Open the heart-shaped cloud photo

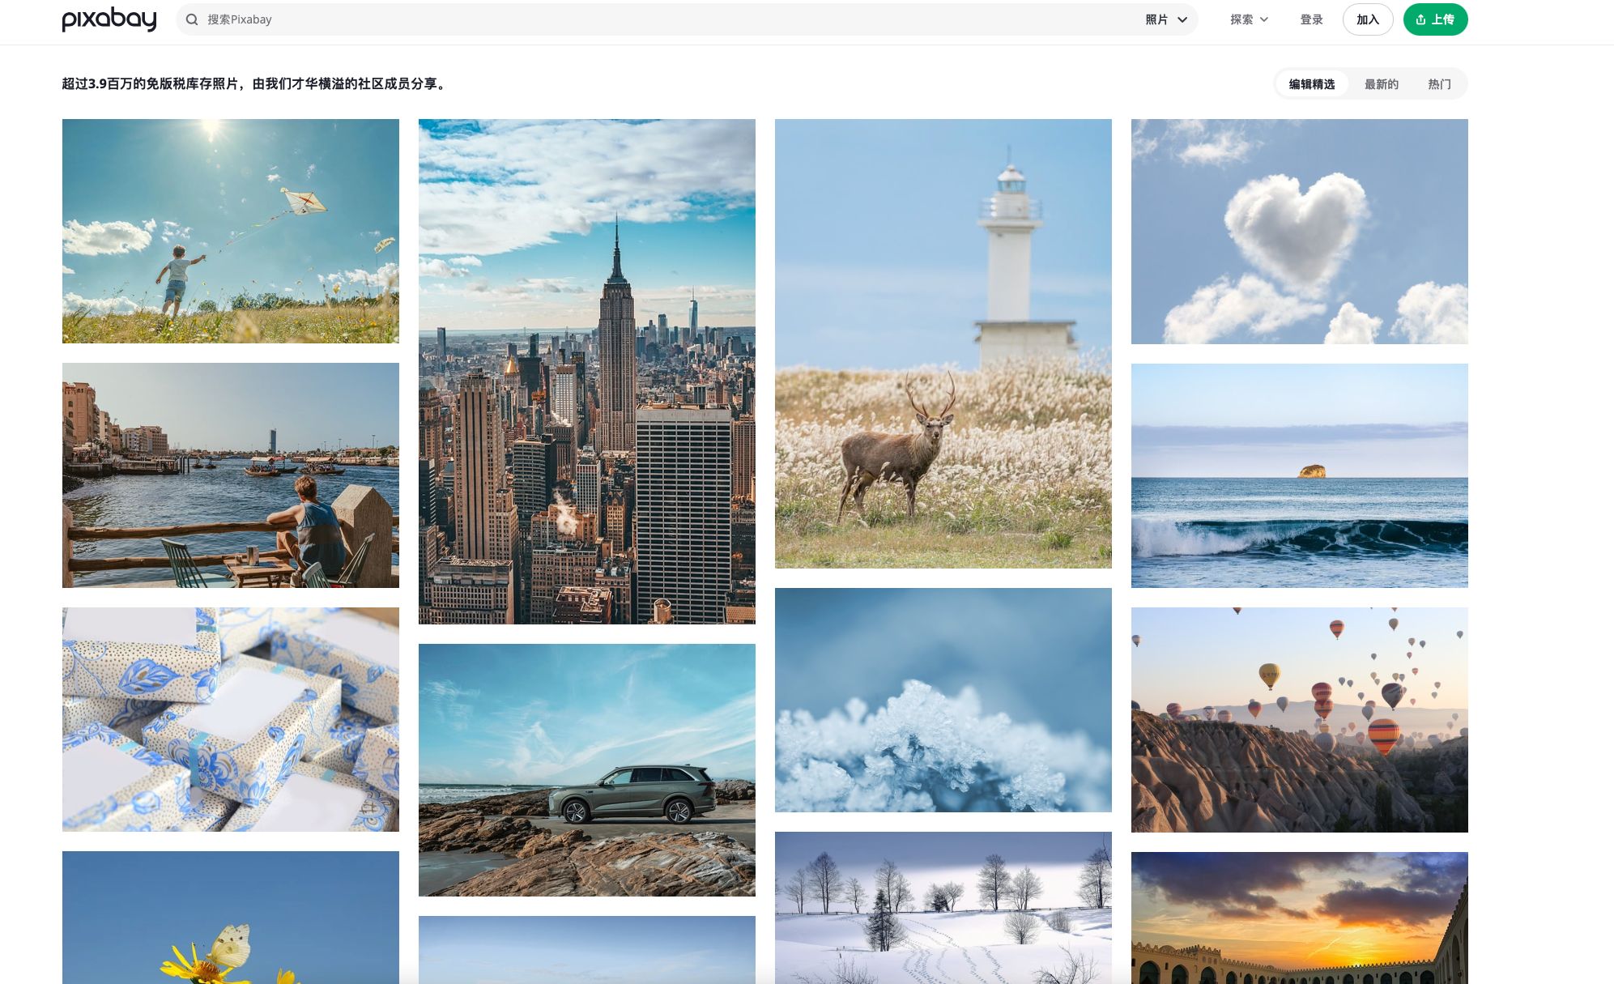tap(1299, 232)
